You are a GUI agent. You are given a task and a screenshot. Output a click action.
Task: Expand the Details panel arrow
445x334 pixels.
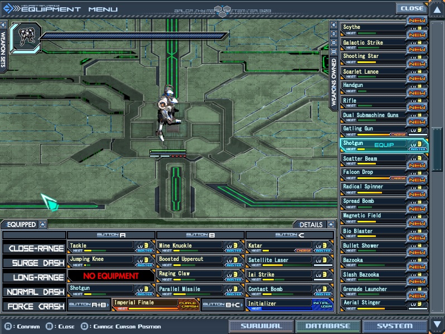[x=331, y=225]
